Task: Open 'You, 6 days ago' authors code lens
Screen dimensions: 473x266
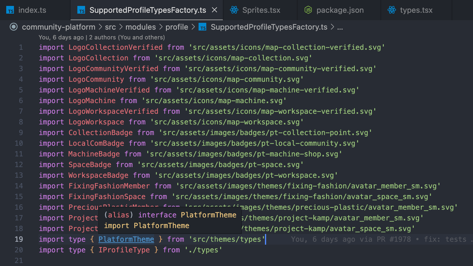Action: coord(102,37)
